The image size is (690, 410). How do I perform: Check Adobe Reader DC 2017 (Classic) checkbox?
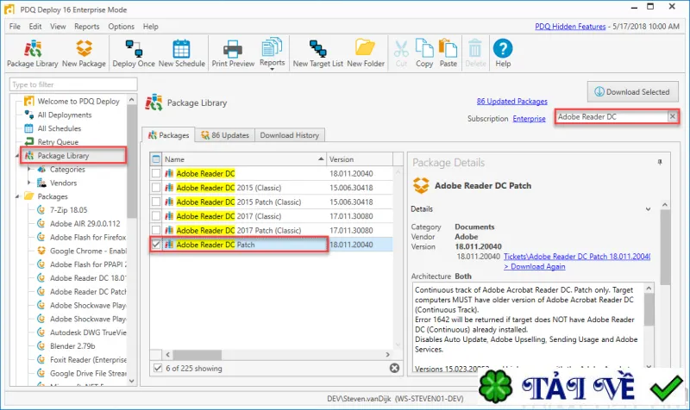[x=156, y=216]
